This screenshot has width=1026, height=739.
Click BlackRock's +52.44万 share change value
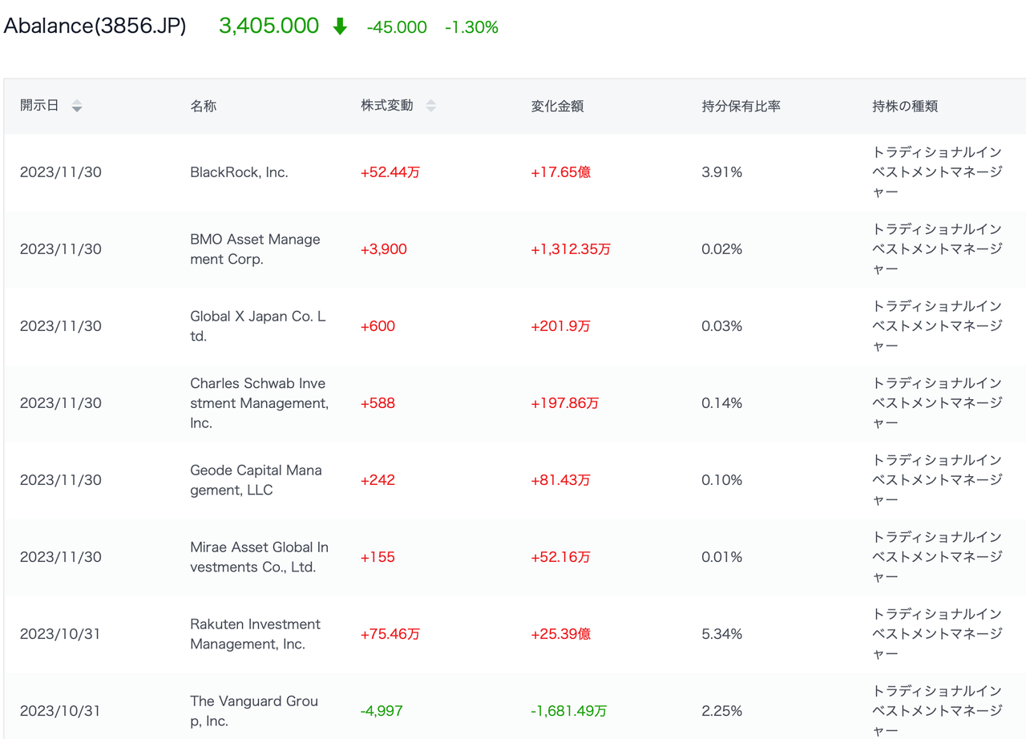(390, 172)
